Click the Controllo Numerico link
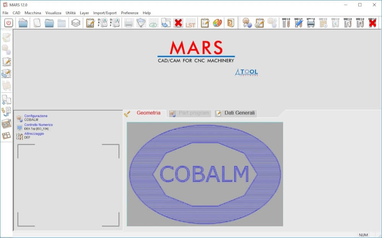 pyautogui.click(x=39, y=125)
